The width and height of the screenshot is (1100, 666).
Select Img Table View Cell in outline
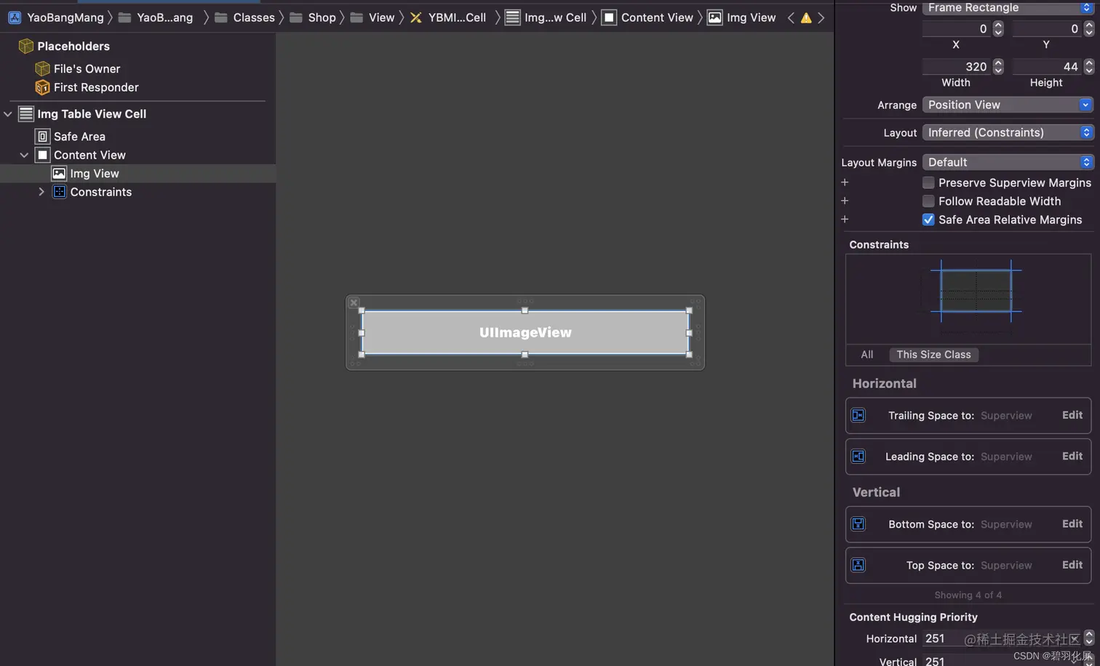pos(92,114)
